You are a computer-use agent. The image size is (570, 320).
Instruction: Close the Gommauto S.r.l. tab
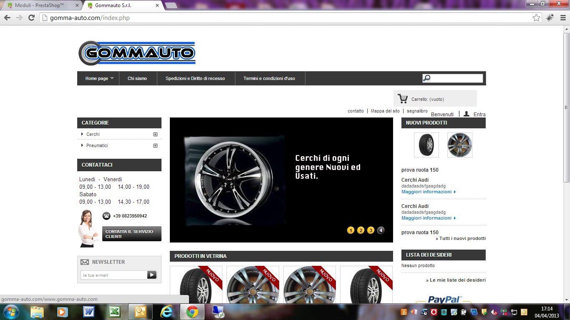[x=157, y=5]
